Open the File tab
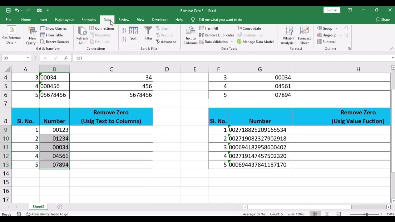Image resolution: width=395 pixels, height=222 pixels. tap(8, 20)
